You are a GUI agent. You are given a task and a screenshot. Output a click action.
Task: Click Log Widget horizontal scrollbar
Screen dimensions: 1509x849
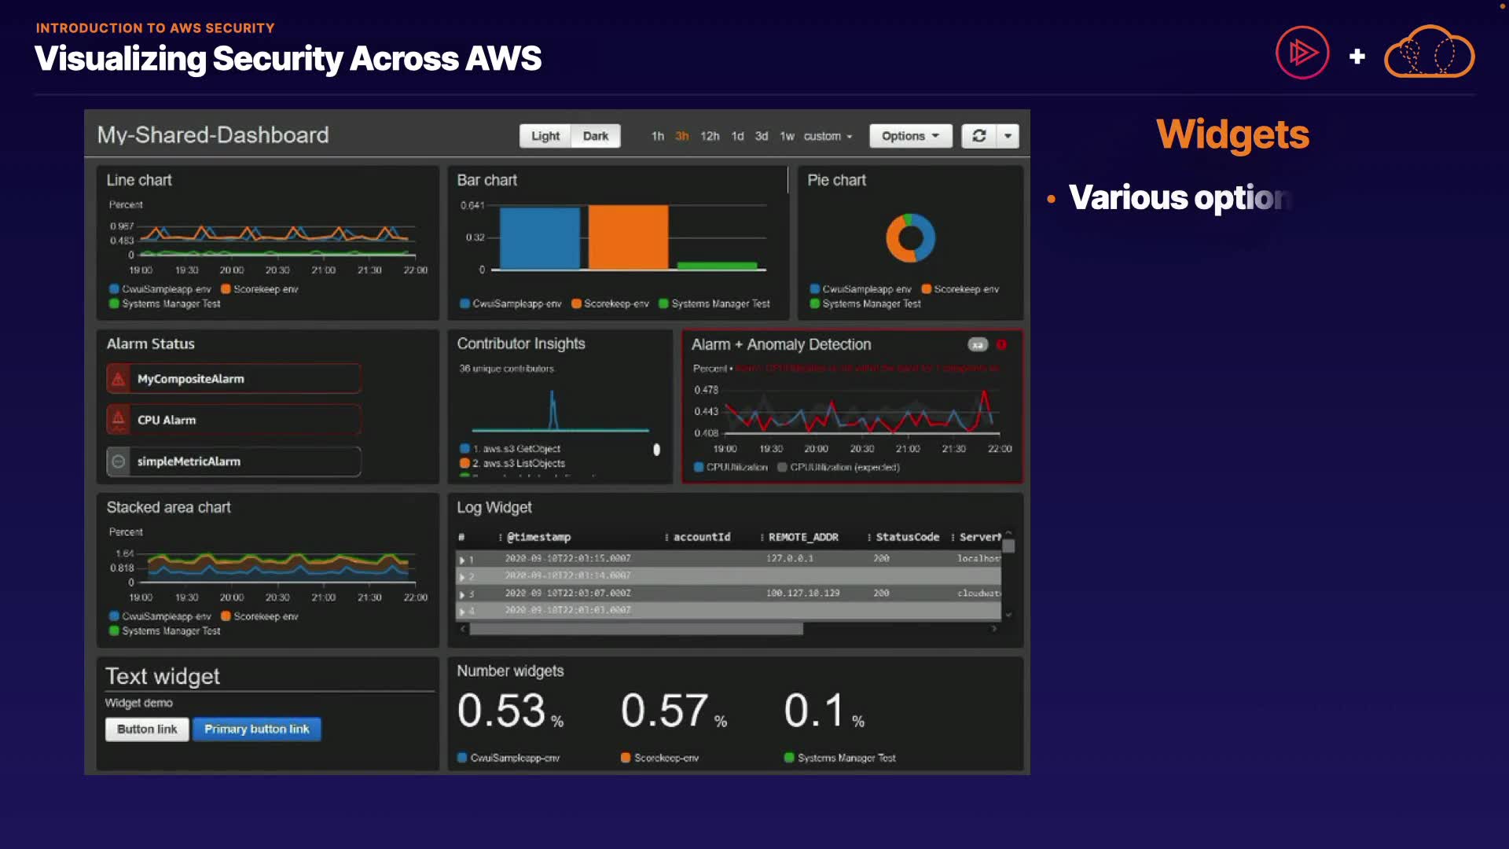pyautogui.click(x=636, y=629)
